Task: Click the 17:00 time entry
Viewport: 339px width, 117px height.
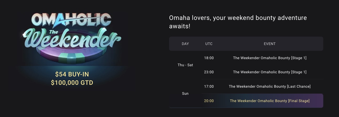Action: pyautogui.click(x=209, y=86)
